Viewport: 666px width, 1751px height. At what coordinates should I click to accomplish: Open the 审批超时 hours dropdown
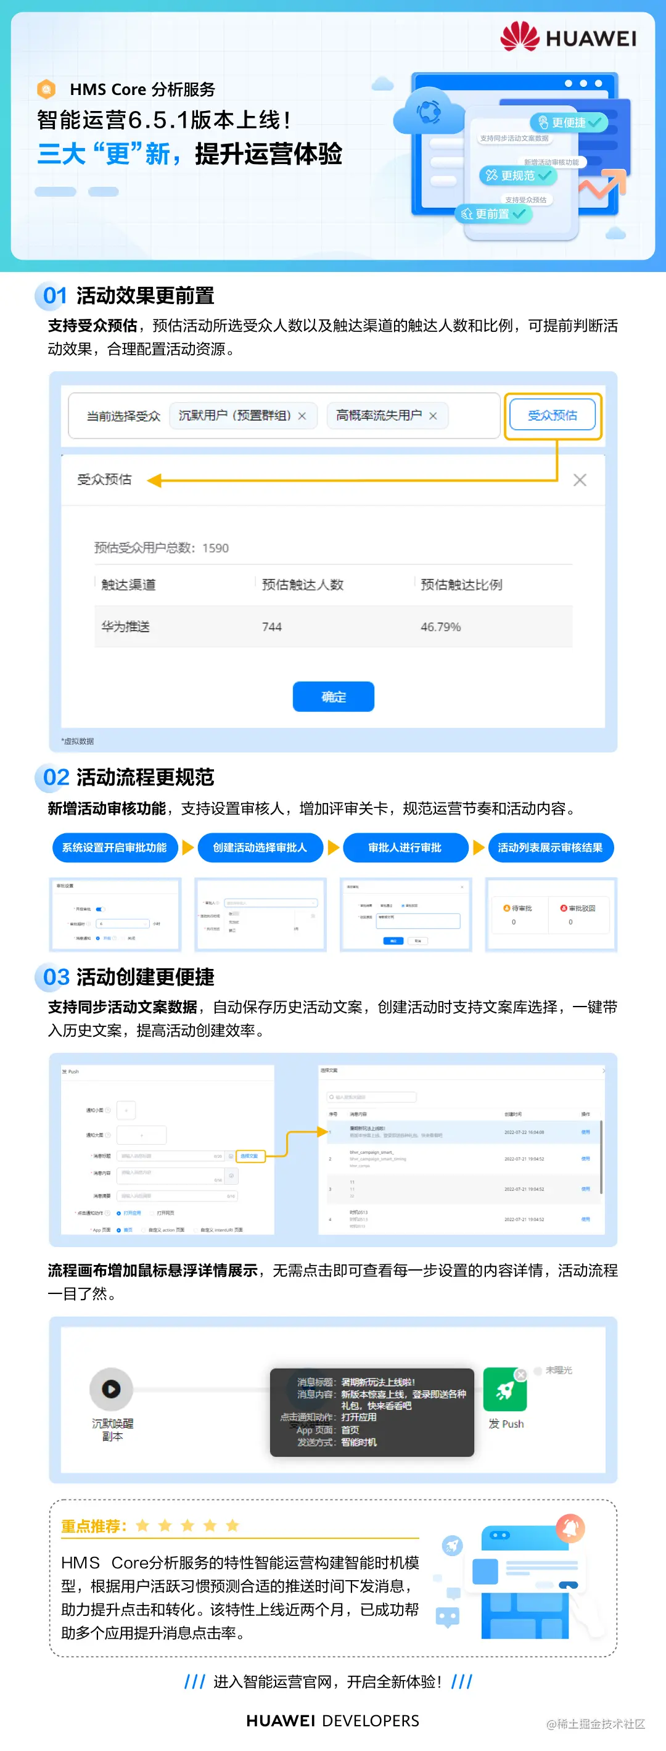tap(123, 924)
